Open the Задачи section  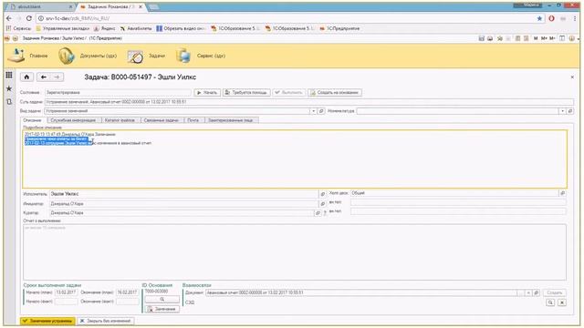point(146,56)
